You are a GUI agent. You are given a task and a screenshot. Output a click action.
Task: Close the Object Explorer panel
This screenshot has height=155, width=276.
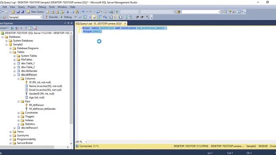pyautogui.click(x=72, y=23)
